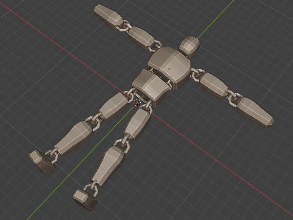The image size is (293, 220).
Task: Click the orange object origin dot
Action: point(169,68)
